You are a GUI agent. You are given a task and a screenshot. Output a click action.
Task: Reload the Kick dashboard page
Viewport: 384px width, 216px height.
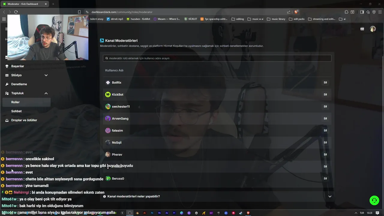tap(16, 12)
